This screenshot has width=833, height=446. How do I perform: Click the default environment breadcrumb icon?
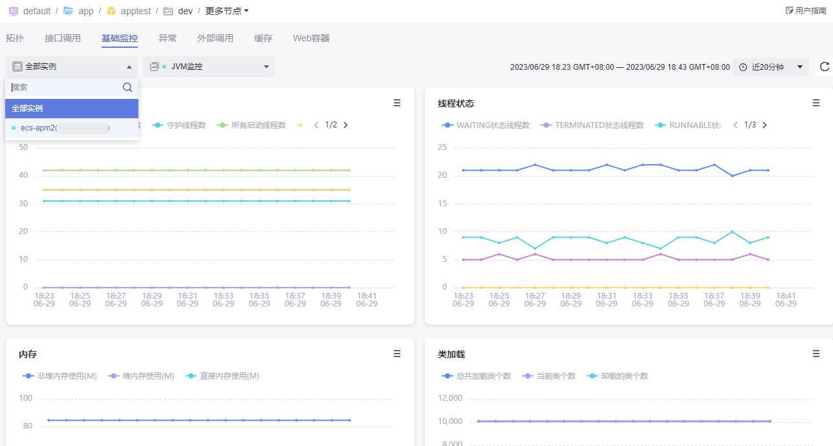pos(13,11)
